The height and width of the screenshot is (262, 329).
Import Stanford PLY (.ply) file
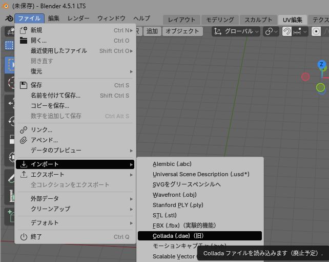pos(200,205)
